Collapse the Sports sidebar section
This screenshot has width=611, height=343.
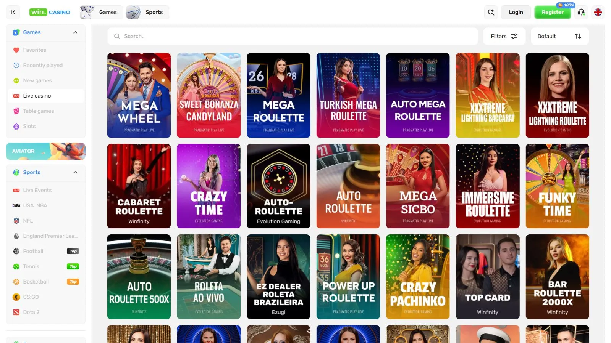(x=75, y=172)
